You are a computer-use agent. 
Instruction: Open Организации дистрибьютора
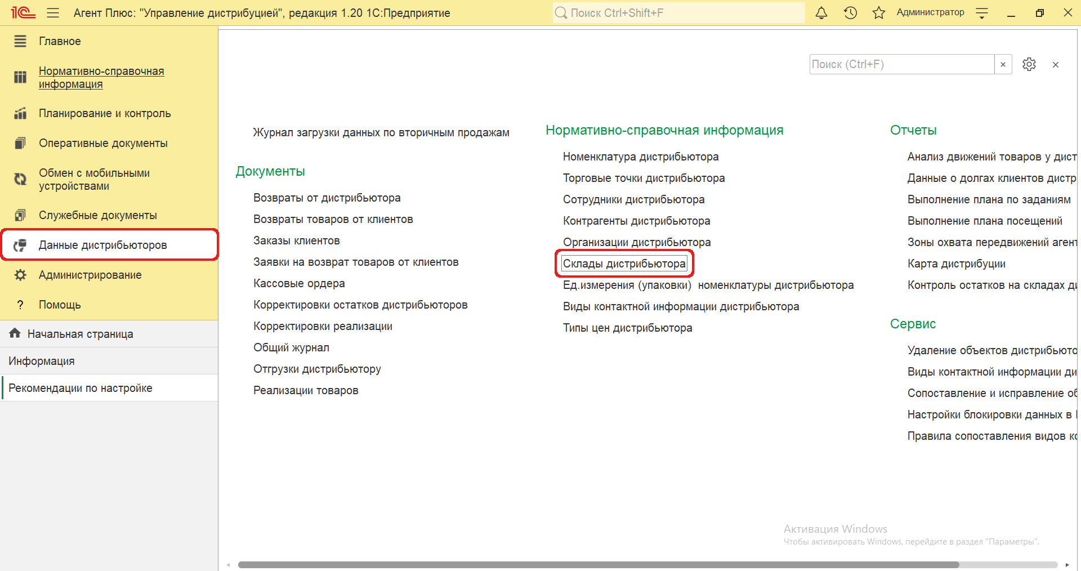[x=637, y=242]
